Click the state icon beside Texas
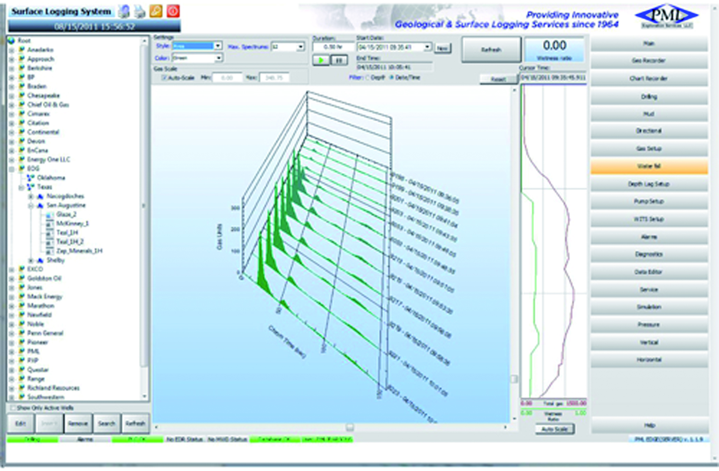 [31, 187]
